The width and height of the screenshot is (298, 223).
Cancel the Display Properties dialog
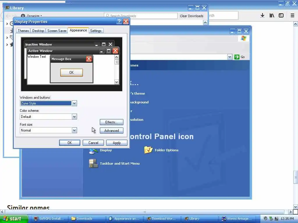pyautogui.click(x=93, y=143)
